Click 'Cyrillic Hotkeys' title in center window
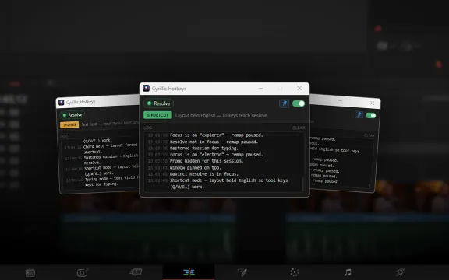Screen dimensions: 449x280 click(169, 89)
